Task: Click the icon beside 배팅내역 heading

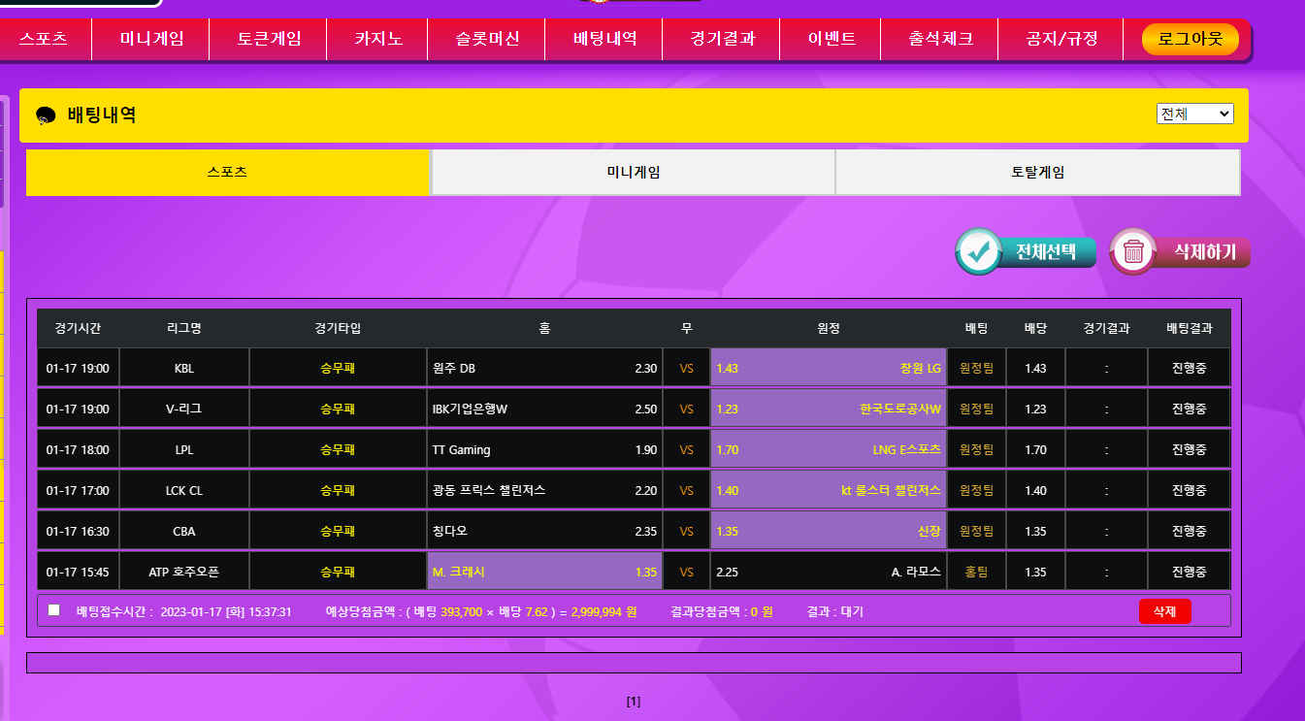Action: 46,115
